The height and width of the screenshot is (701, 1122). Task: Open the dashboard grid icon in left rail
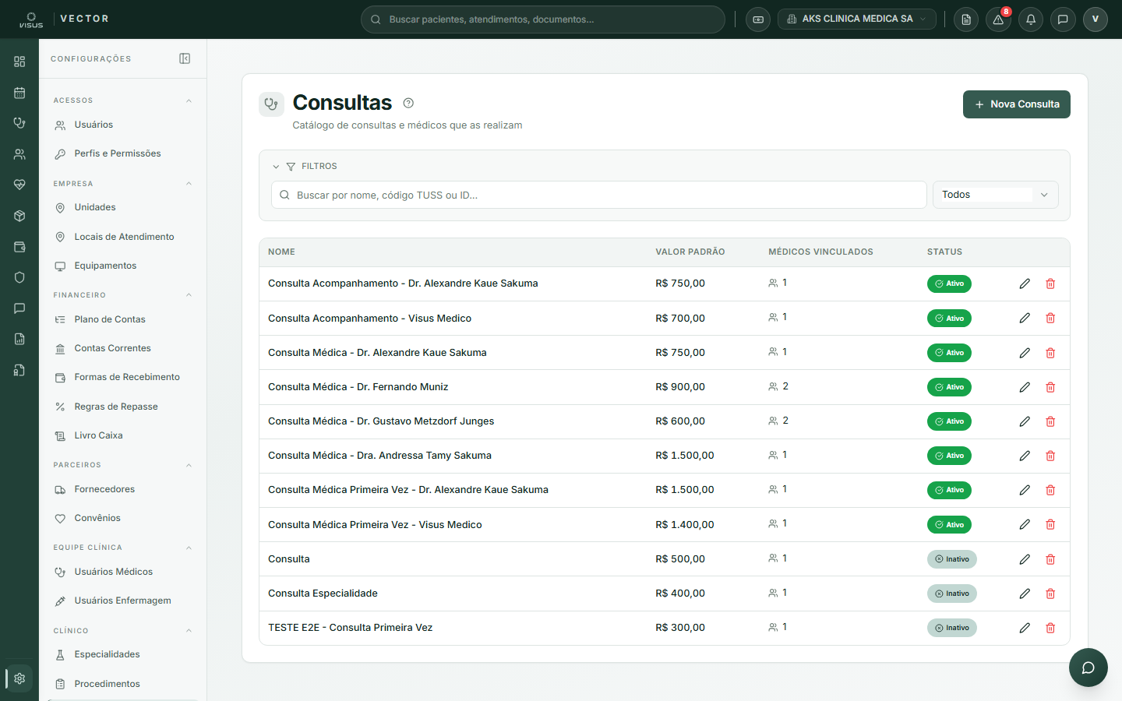[19, 62]
